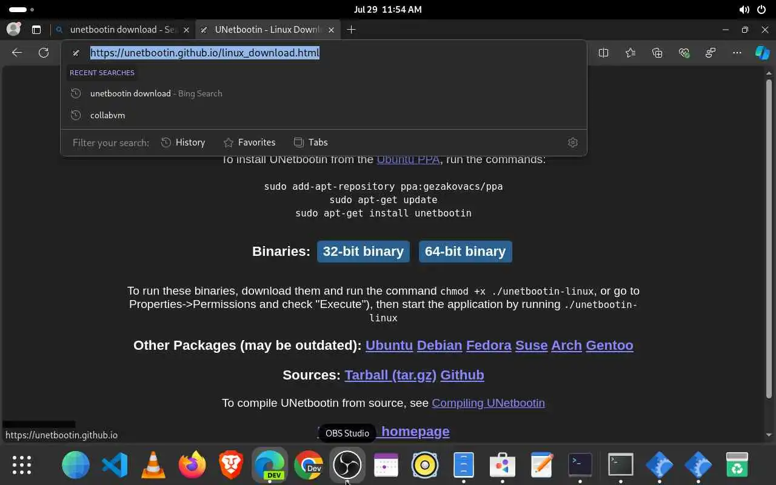The width and height of the screenshot is (776, 485).
Task: Open the power menu in top bar
Action: point(762,10)
